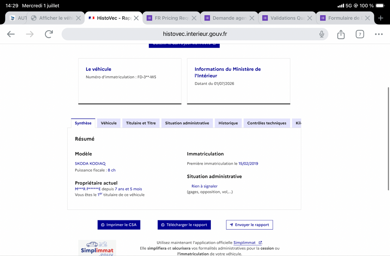Open the Véhicule tab
Viewport: 390px width, 256px height.
tap(109, 123)
